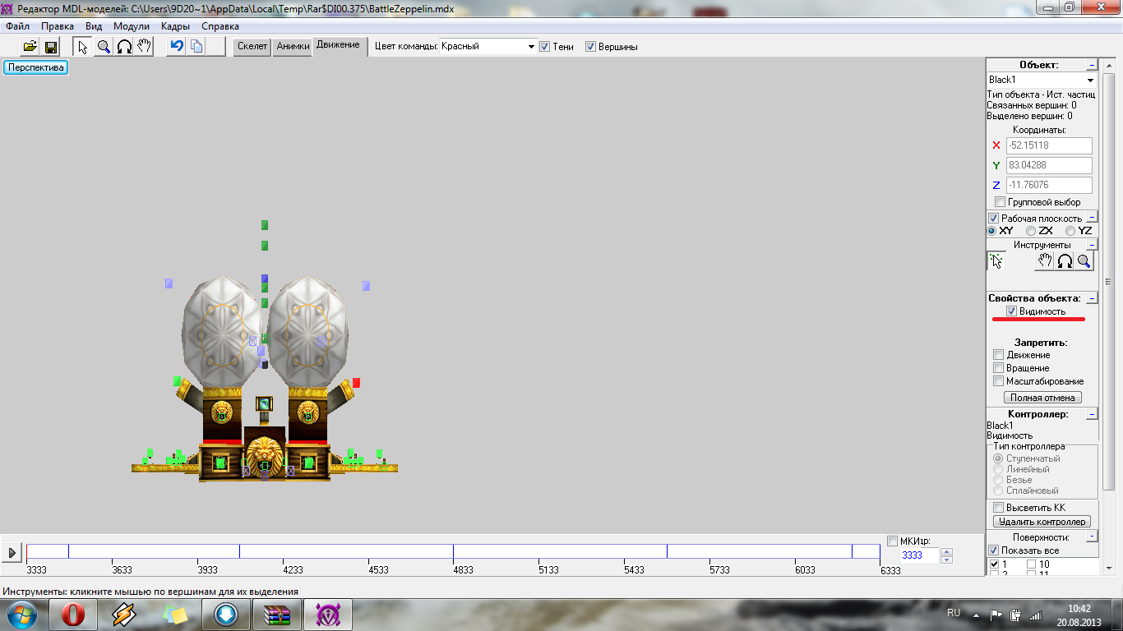This screenshot has height=631, width=1123.
Task: Select the arrow pointer tool in the top toolbar
Action: tap(82, 47)
